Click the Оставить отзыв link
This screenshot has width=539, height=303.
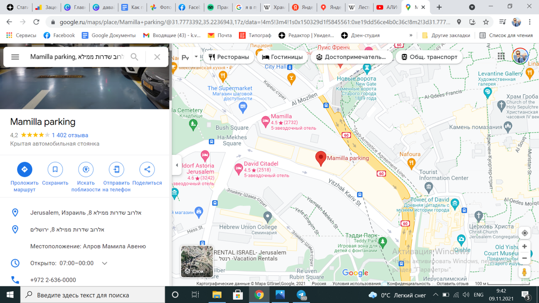click(452, 284)
